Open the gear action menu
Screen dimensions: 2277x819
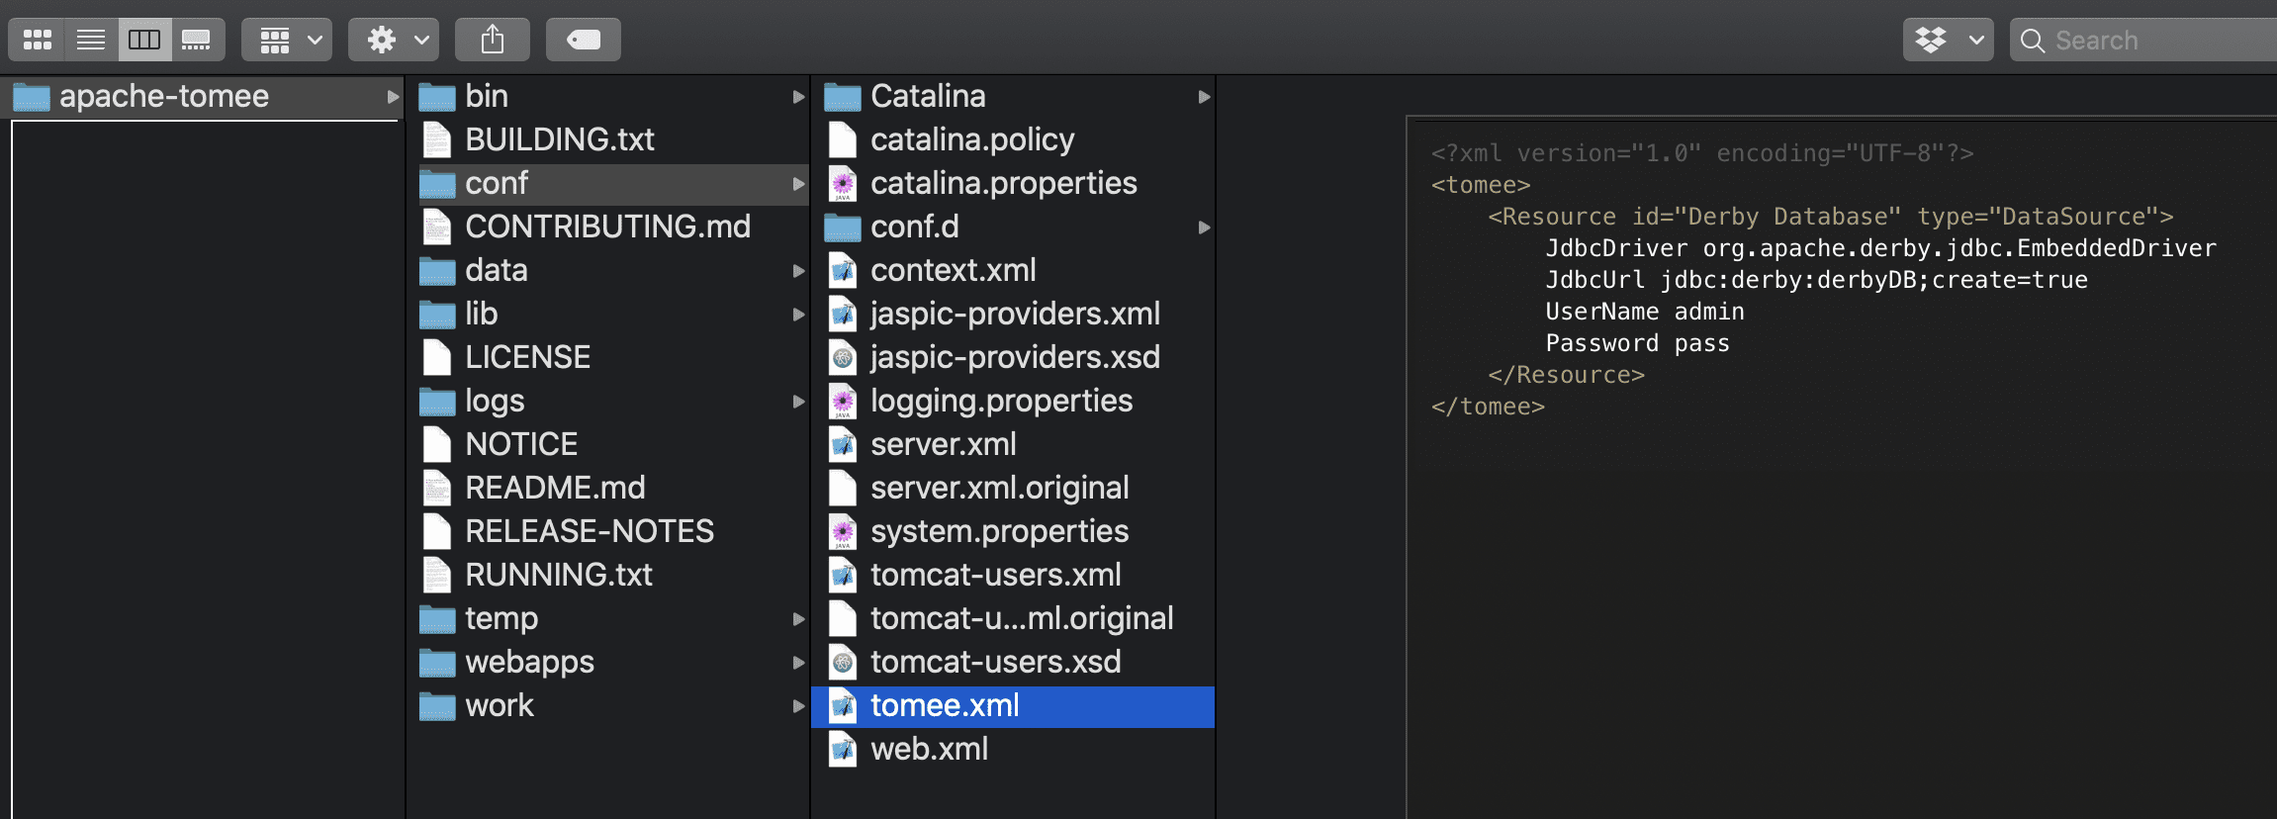pyautogui.click(x=395, y=40)
